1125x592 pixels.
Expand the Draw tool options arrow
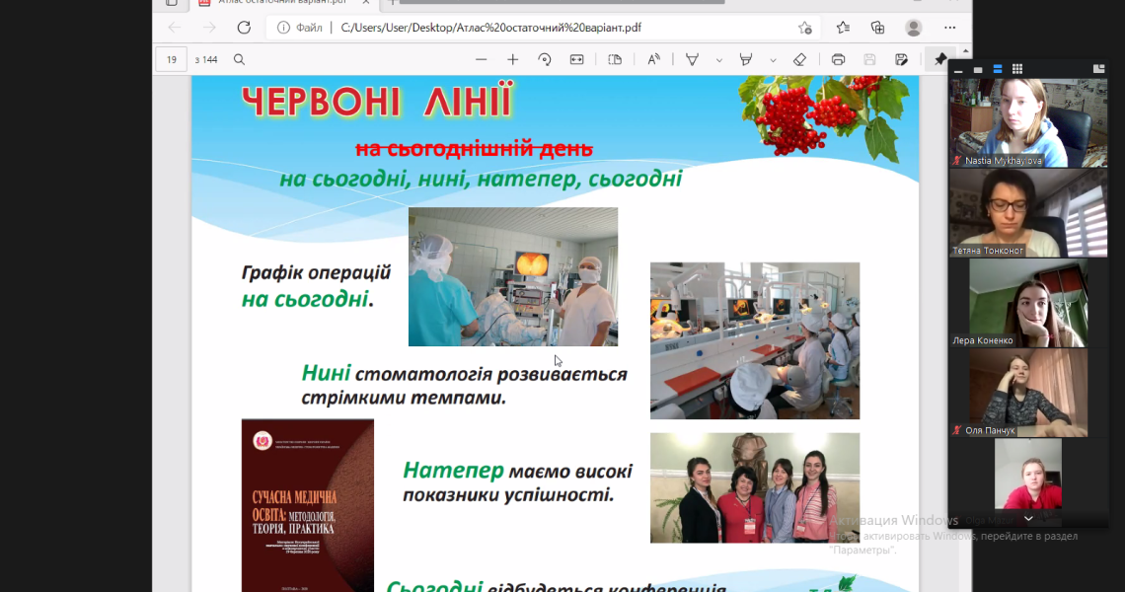coord(718,60)
